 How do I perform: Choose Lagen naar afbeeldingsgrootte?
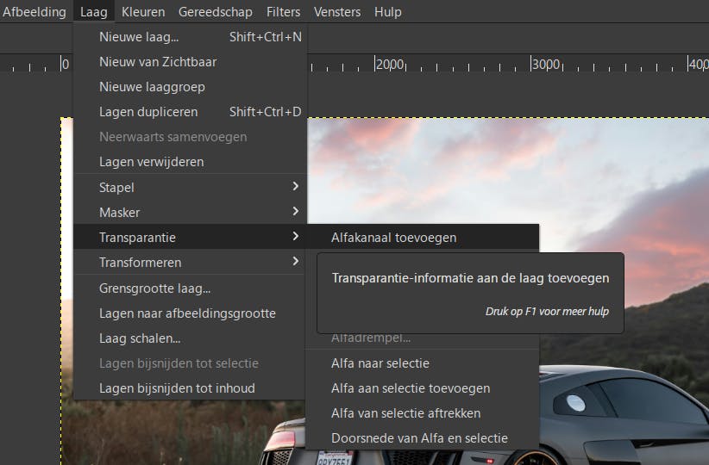(190, 313)
